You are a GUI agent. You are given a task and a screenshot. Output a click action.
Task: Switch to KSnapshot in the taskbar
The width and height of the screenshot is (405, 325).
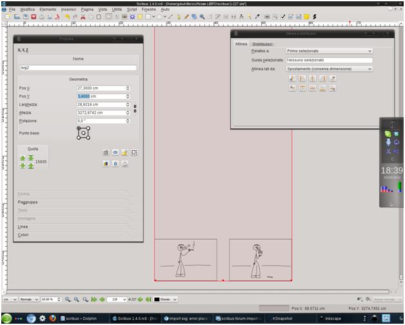(x=282, y=319)
